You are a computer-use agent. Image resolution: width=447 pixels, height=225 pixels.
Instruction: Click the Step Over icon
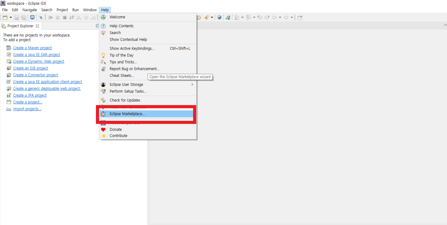click(86, 18)
